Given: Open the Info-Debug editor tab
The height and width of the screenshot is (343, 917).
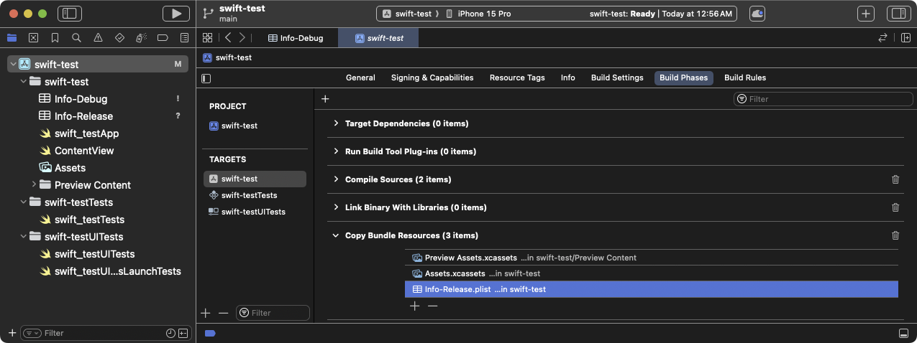Looking at the screenshot, I should coord(295,38).
